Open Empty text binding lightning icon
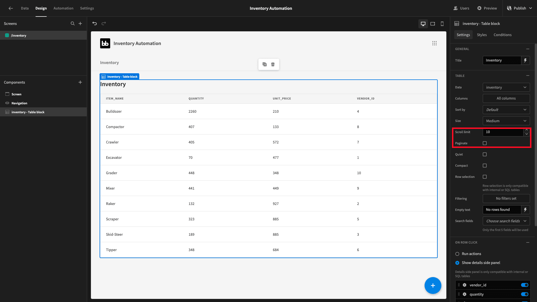 tap(526, 210)
